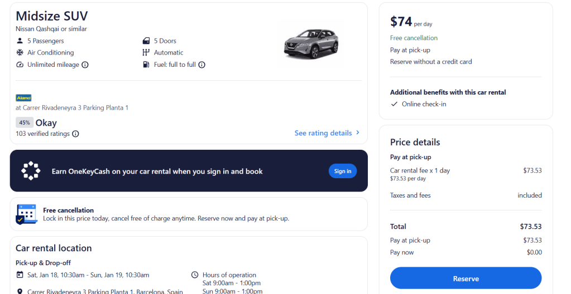Click the automatic transmission icon
The height and width of the screenshot is (294, 571).
point(146,53)
